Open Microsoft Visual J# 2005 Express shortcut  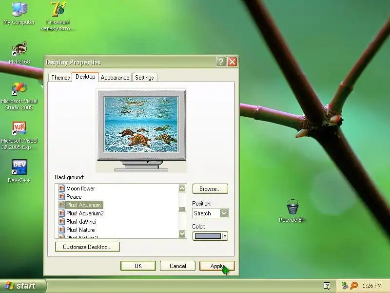point(19,136)
